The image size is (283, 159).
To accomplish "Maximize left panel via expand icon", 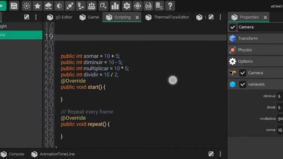I will pos(27,17).
